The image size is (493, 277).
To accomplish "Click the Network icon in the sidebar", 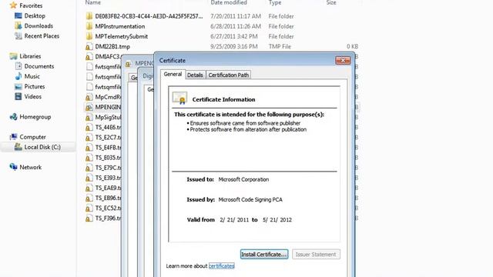I will pyautogui.click(x=13, y=167).
